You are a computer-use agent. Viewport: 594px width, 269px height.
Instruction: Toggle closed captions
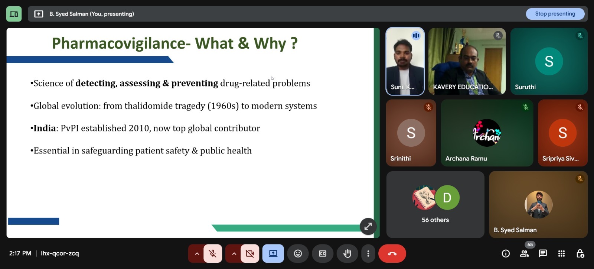(x=323, y=253)
